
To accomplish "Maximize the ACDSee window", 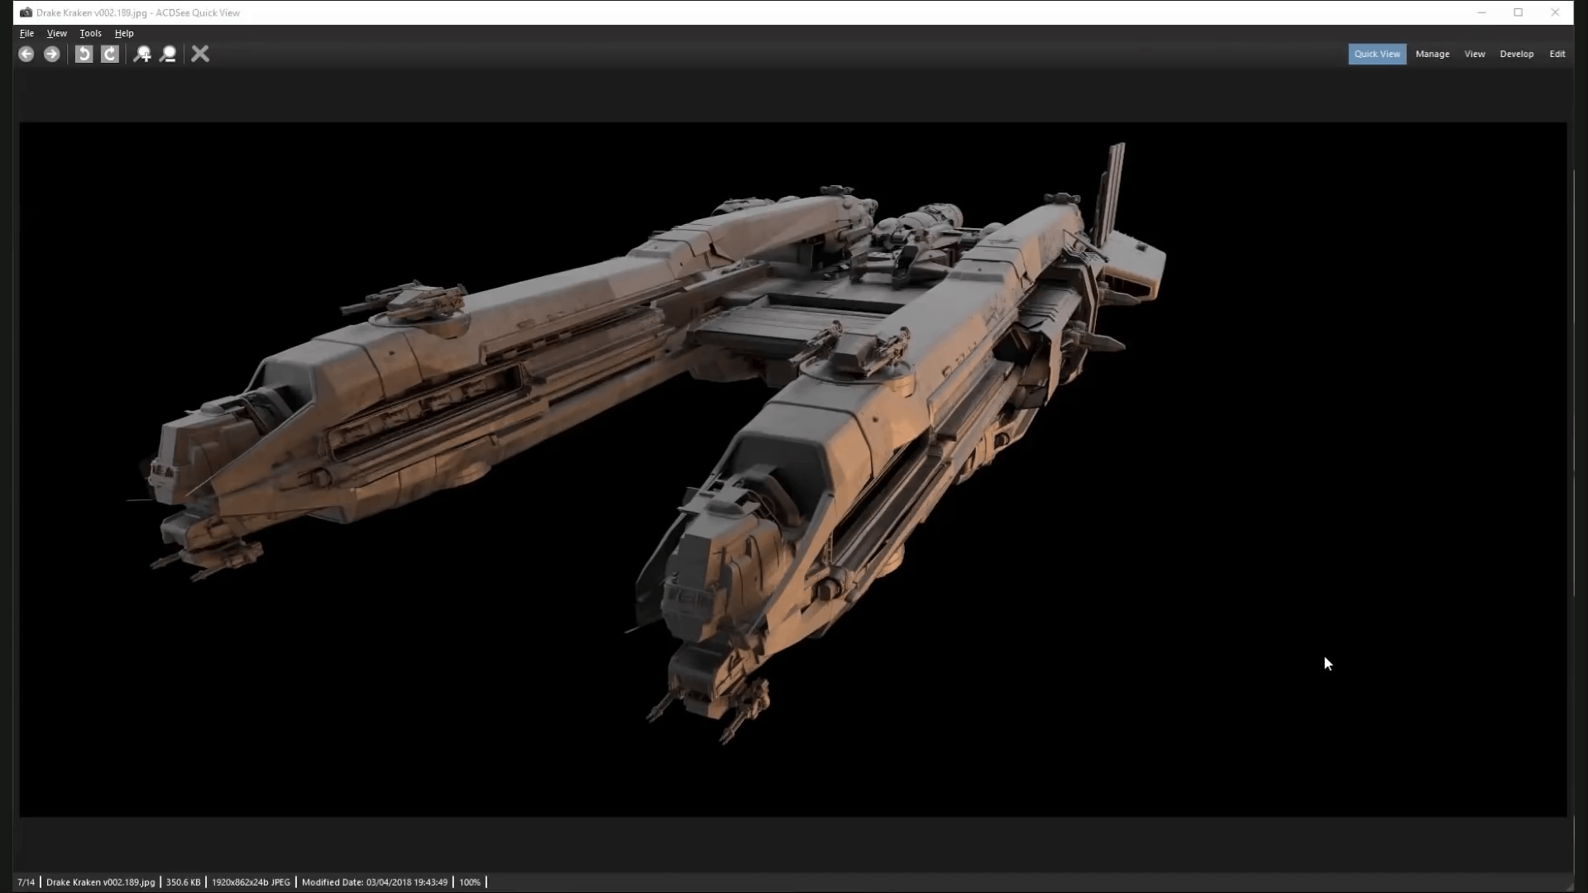I will click(1519, 12).
